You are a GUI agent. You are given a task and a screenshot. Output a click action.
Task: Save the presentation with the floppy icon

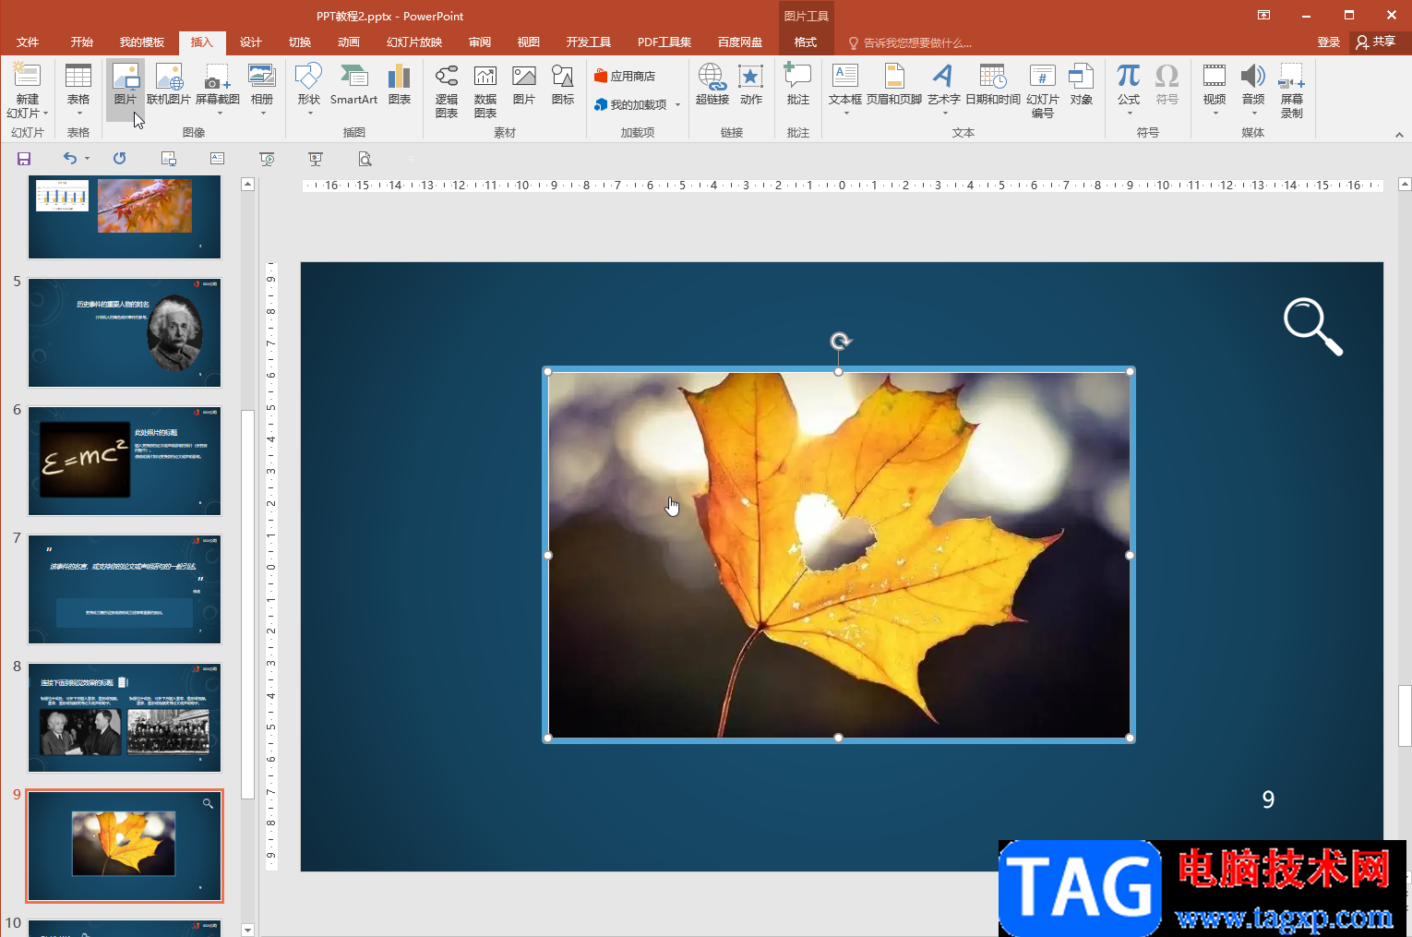click(x=24, y=159)
